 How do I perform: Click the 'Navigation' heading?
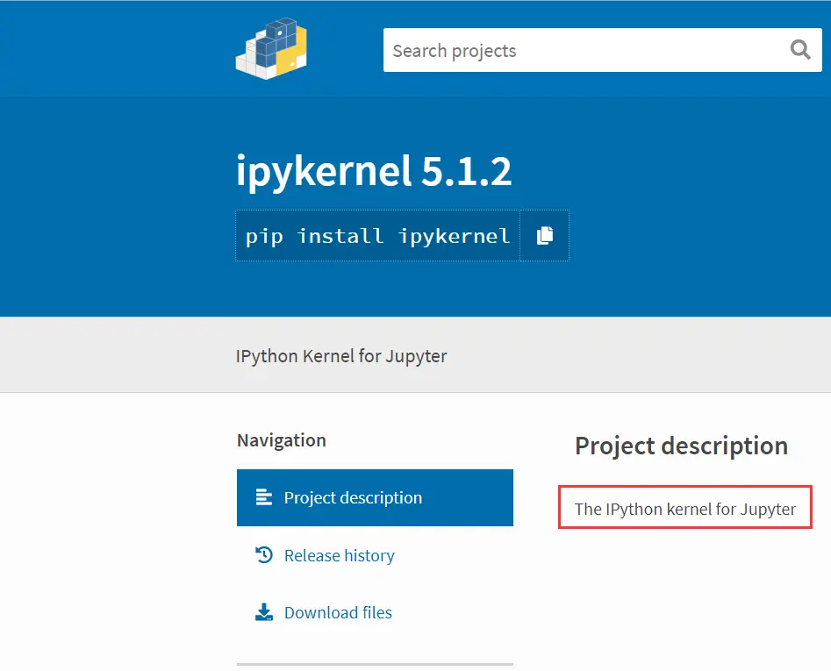click(282, 440)
